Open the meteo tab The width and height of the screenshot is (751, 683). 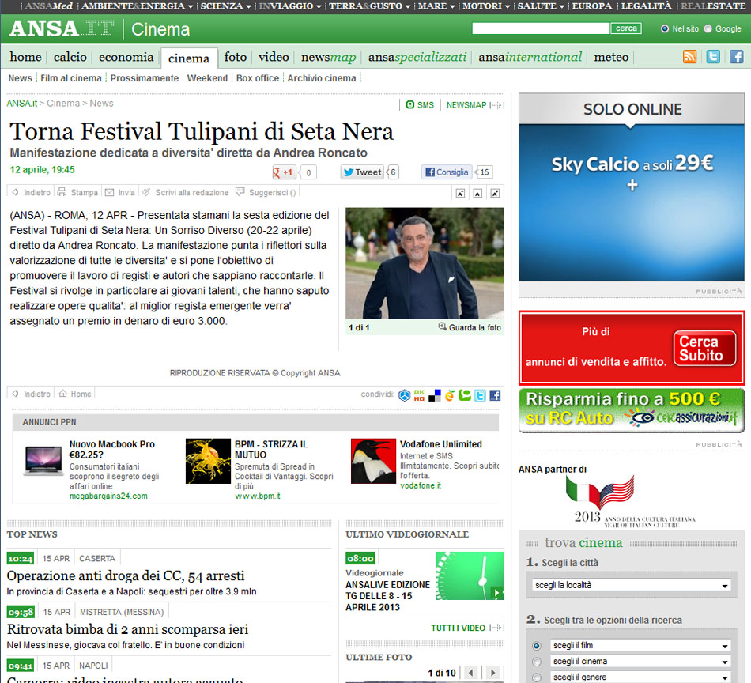click(611, 57)
